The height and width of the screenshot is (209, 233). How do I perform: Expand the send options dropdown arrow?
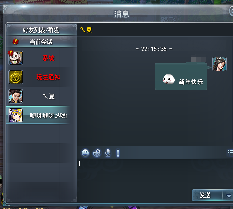pos(229,196)
